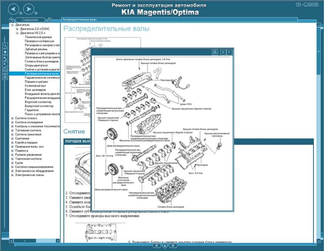Collapse the Двигатели tree node

[x=12, y=25]
